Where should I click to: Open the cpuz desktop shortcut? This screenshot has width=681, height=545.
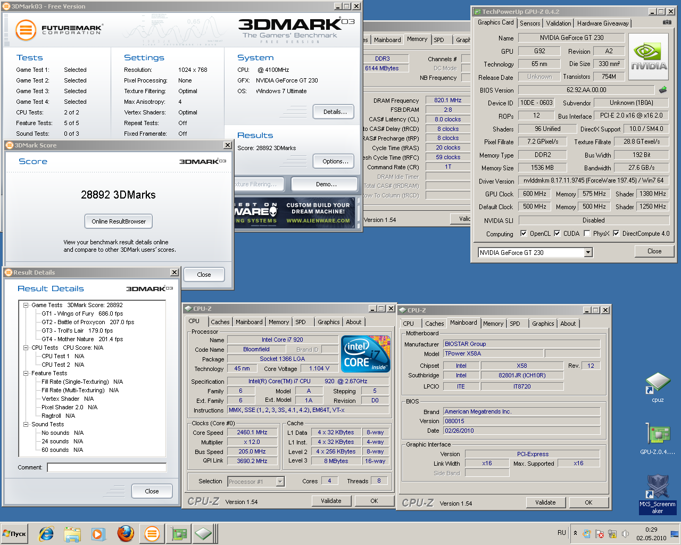click(658, 388)
